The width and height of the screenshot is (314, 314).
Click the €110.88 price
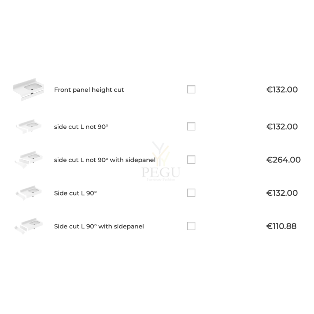pos(281,226)
